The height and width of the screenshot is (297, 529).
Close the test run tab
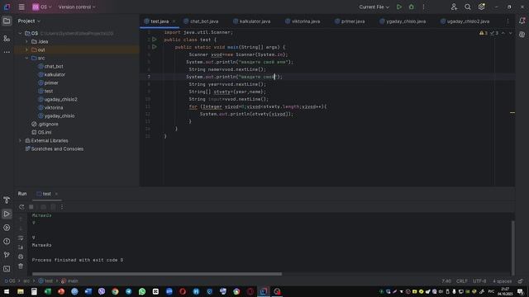tap(56, 194)
